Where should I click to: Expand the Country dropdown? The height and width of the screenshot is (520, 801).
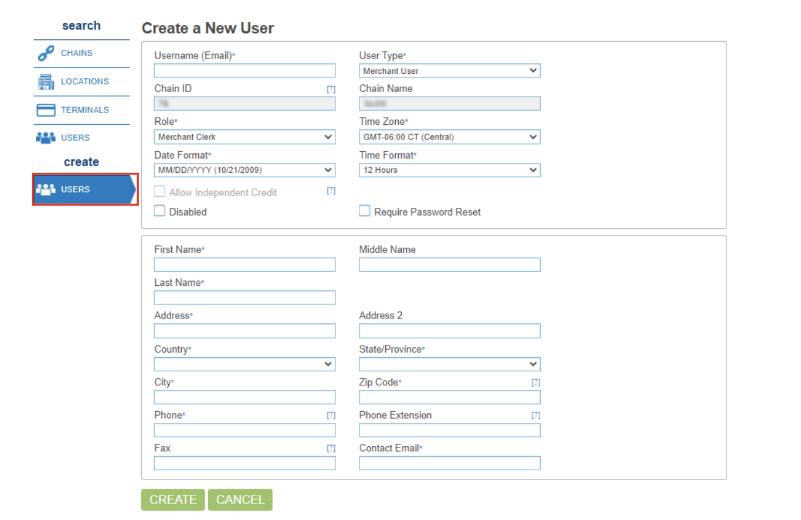pyautogui.click(x=245, y=364)
